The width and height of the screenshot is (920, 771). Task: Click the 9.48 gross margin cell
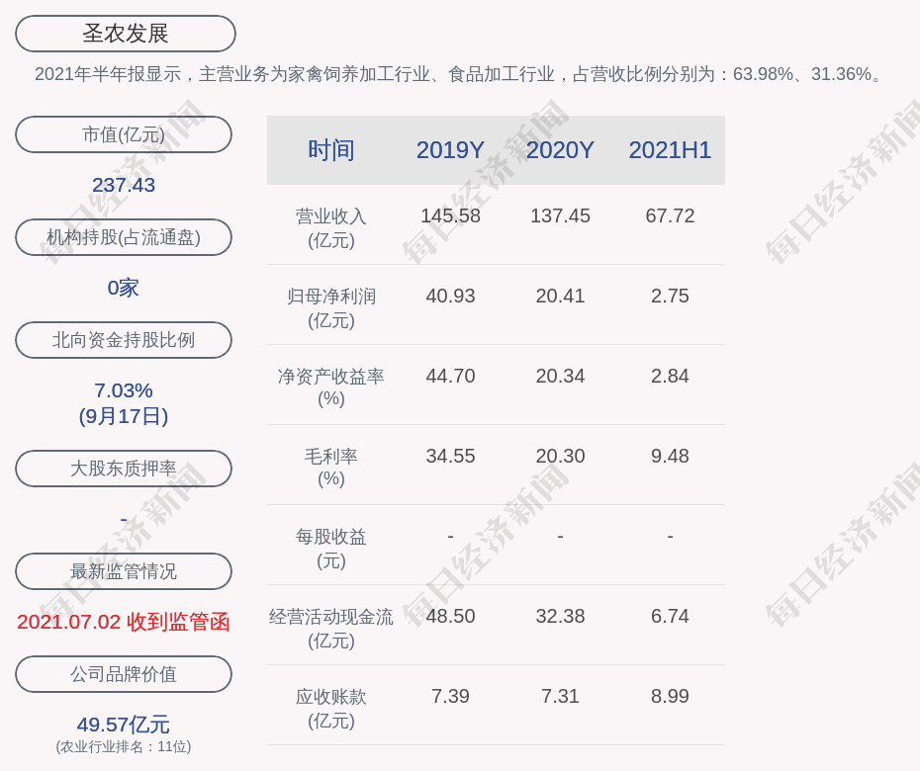point(670,456)
